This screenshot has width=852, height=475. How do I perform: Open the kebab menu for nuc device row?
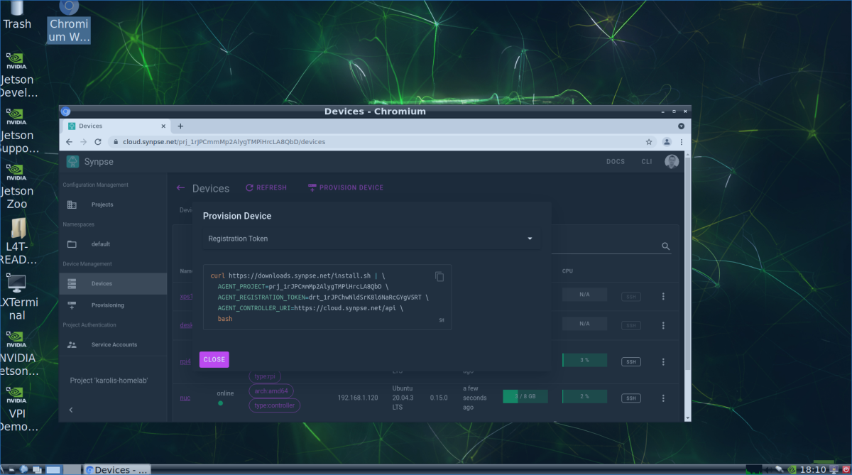point(663,398)
